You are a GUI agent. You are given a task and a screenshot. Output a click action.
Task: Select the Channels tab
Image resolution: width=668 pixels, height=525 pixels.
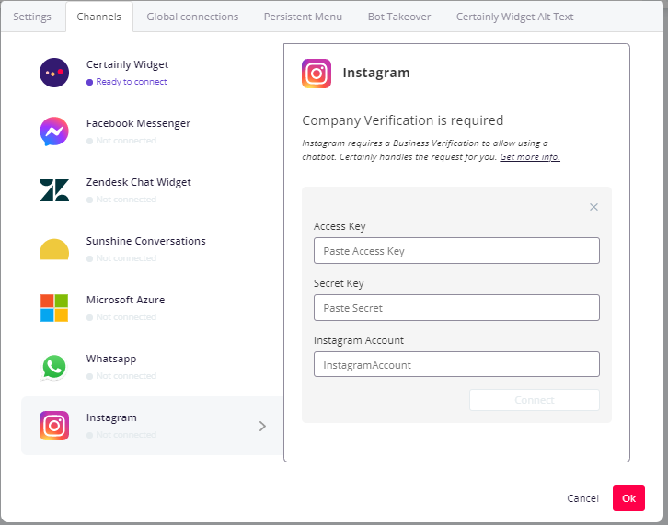coord(98,17)
